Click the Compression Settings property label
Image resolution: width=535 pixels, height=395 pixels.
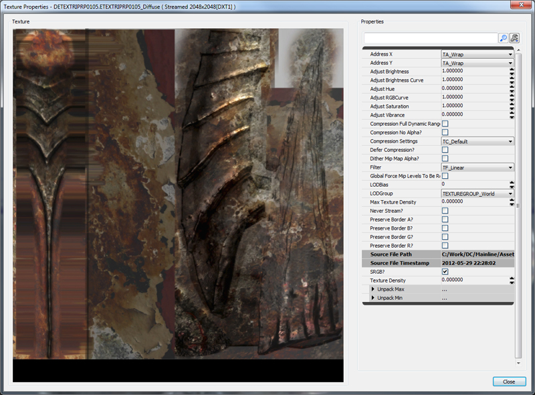pos(394,141)
